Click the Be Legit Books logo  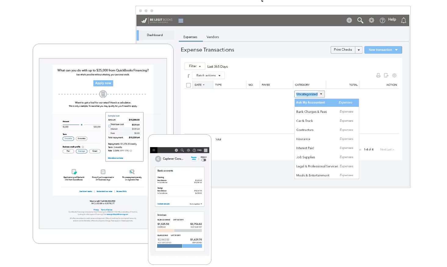157,20
